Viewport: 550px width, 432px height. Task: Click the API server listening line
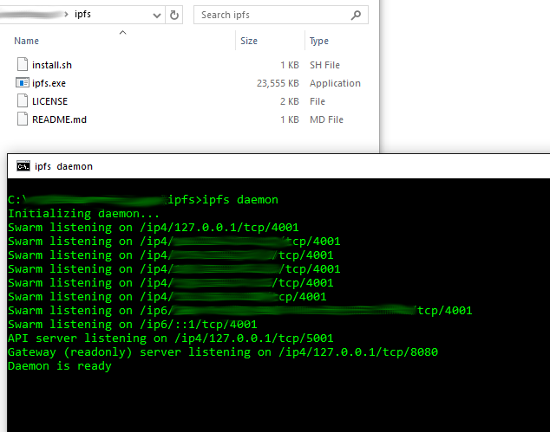pyautogui.click(x=171, y=338)
